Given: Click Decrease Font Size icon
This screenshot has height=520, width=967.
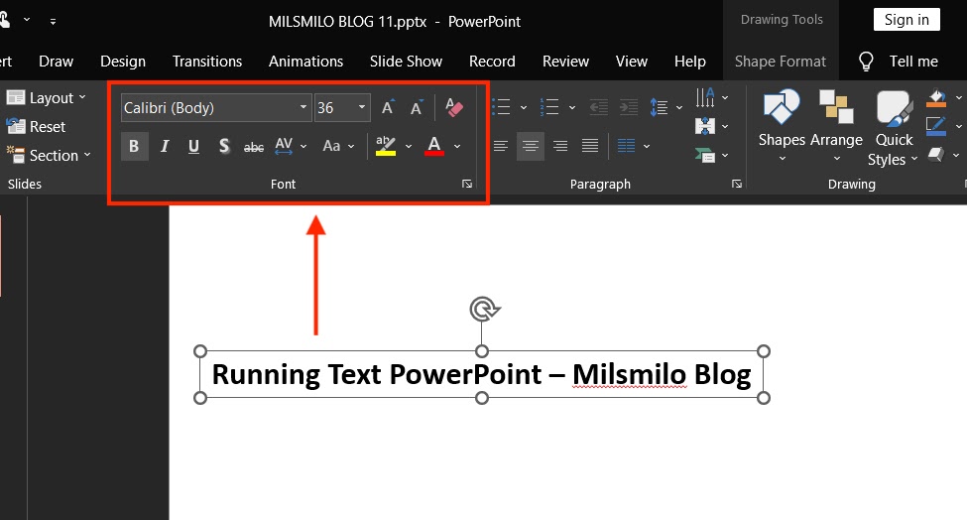Looking at the screenshot, I should click(417, 107).
